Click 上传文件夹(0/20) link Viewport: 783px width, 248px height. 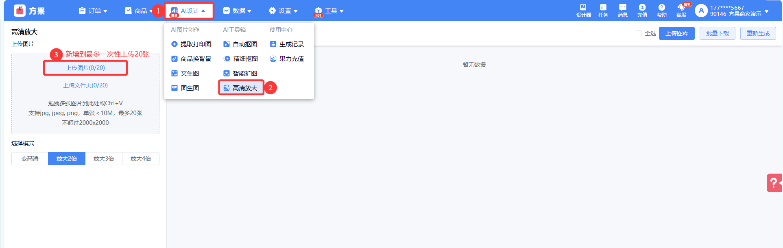click(85, 85)
